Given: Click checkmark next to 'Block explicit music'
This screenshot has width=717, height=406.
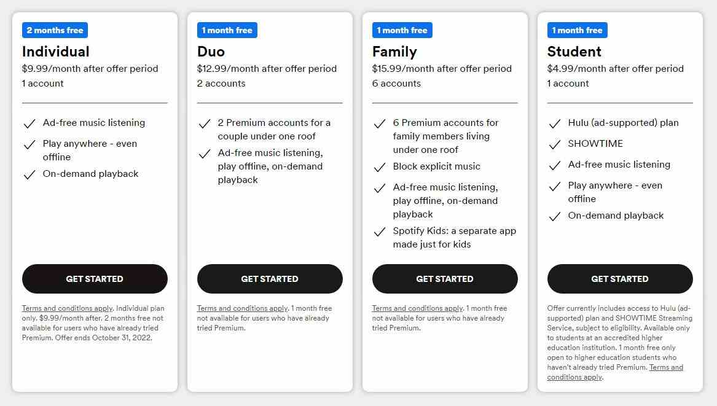Looking at the screenshot, I should click(x=380, y=167).
